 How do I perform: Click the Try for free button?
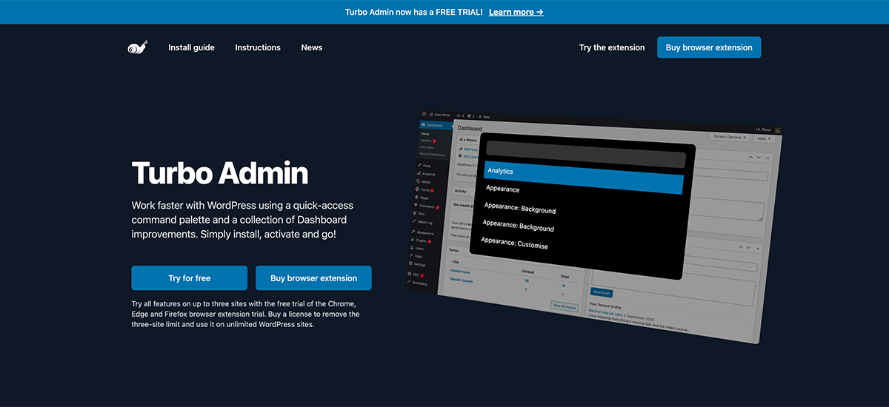pyautogui.click(x=189, y=278)
